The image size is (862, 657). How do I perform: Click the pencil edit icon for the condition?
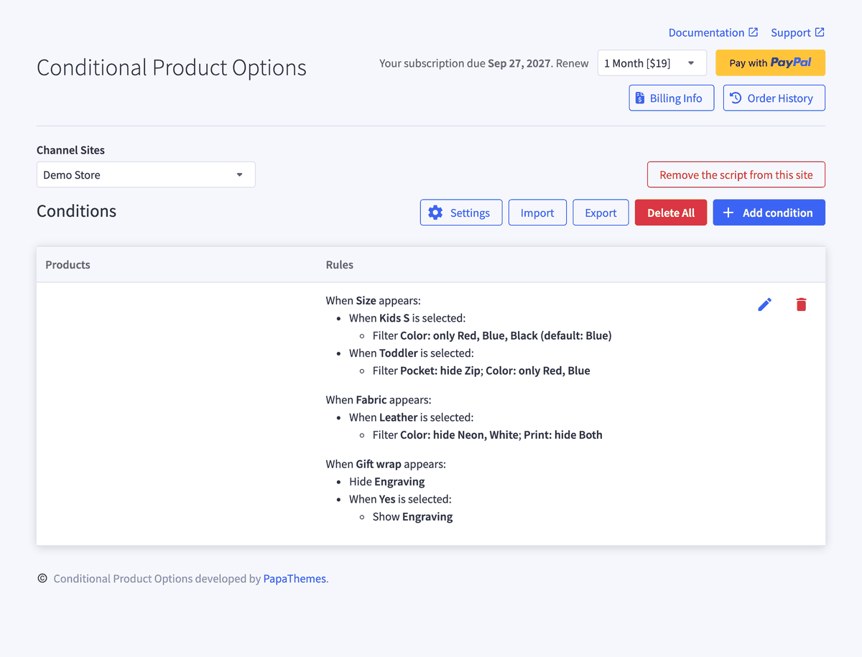coord(764,304)
